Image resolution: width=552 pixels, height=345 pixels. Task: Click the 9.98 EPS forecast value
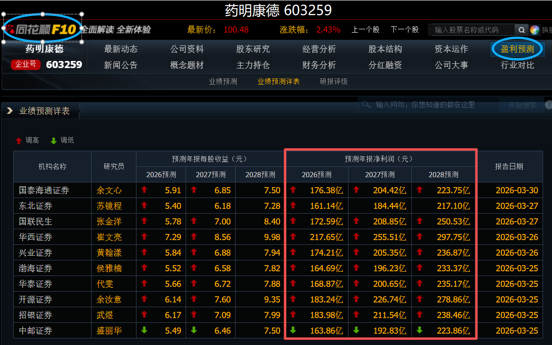(272, 237)
